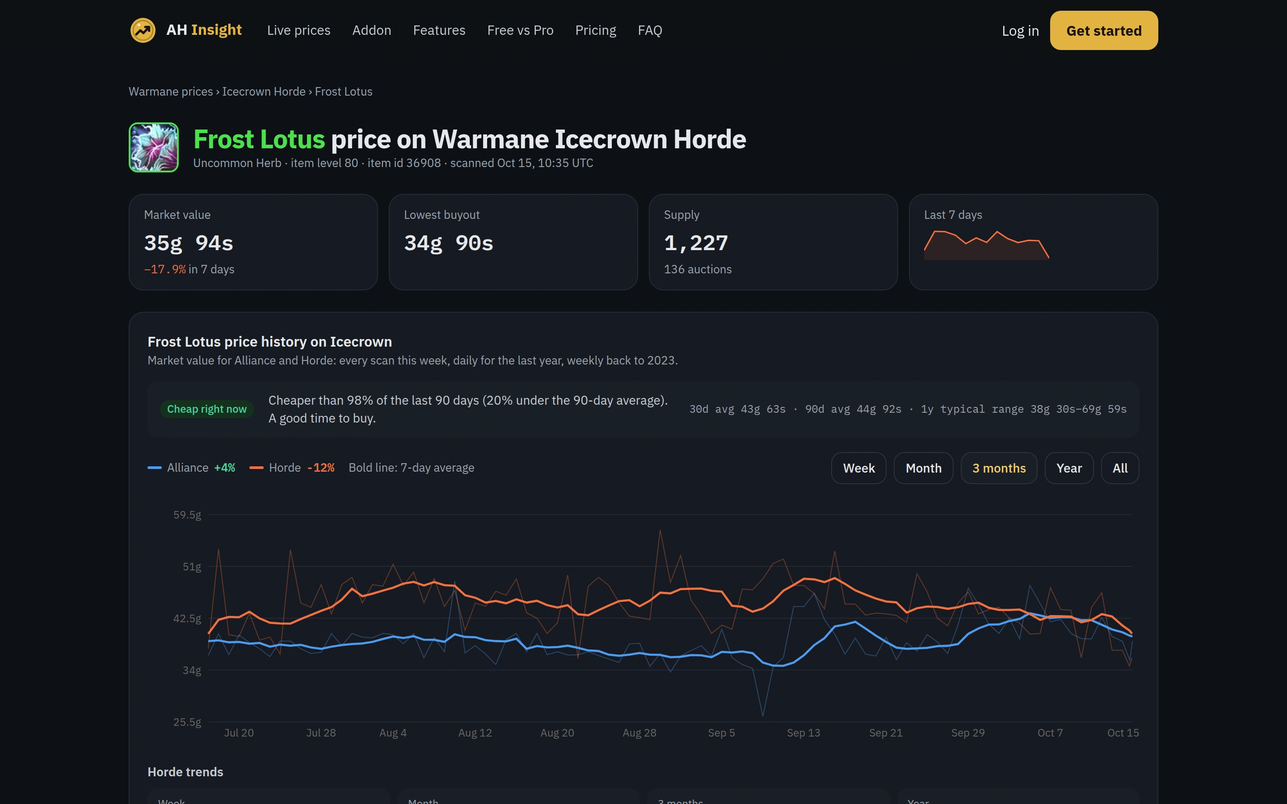The width and height of the screenshot is (1287, 804).
Task: Click the -17.9% in 7 days text
Action: pyautogui.click(x=189, y=269)
